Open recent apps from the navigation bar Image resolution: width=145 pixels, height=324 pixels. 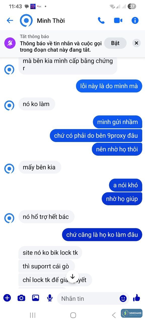point(32,315)
